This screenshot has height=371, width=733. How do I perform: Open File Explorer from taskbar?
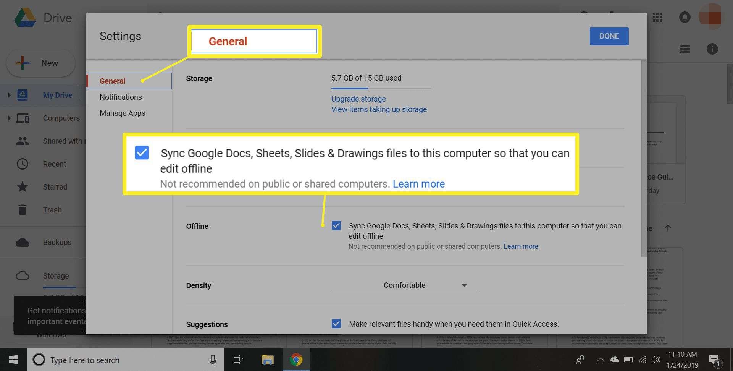[267, 360]
